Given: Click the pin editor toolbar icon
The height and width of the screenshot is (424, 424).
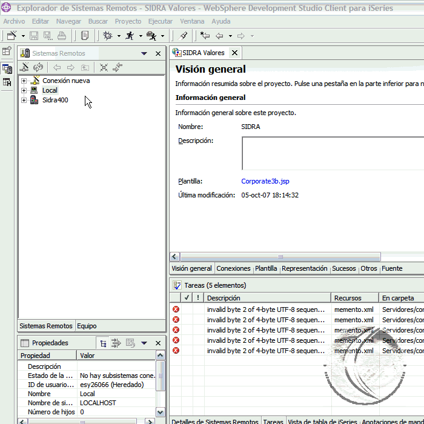Looking at the screenshot, I should pos(184,36).
